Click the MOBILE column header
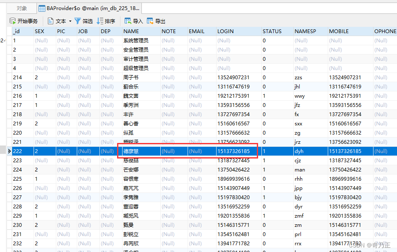The height and width of the screenshot is (252, 397). point(350,31)
